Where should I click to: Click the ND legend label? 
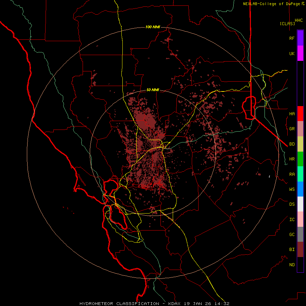(292, 265)
